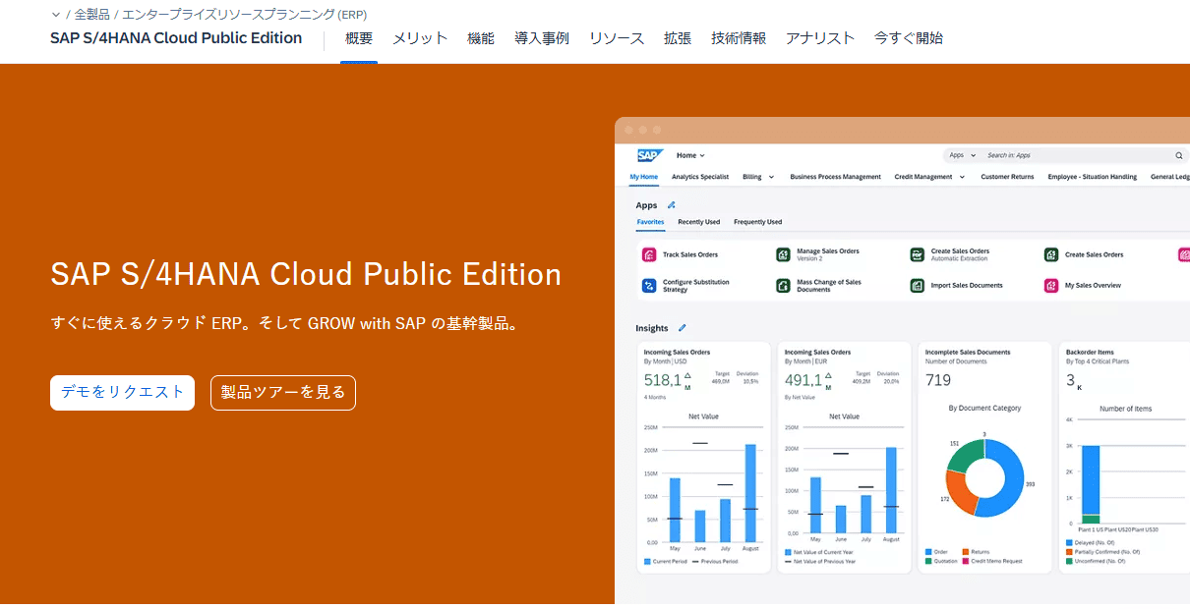Switch to the Recently Used tab

[x=698, y=222]
